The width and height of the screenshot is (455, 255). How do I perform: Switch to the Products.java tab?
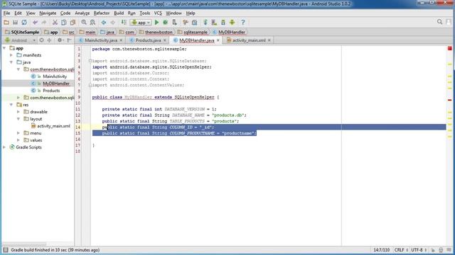(148, 40)
